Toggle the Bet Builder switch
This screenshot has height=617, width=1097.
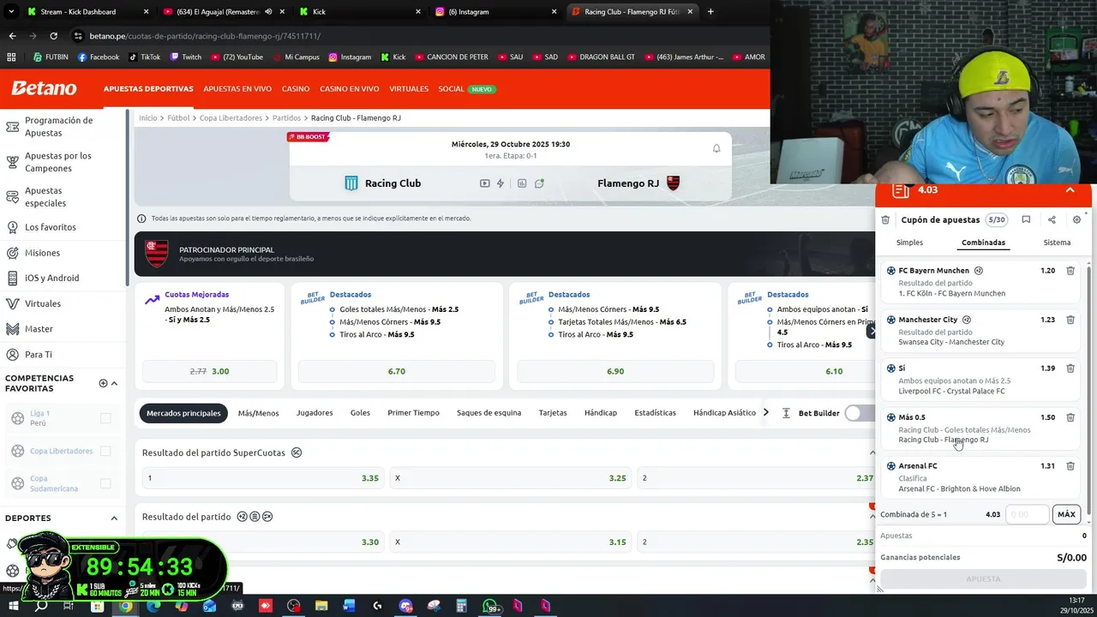click(859, 413)
